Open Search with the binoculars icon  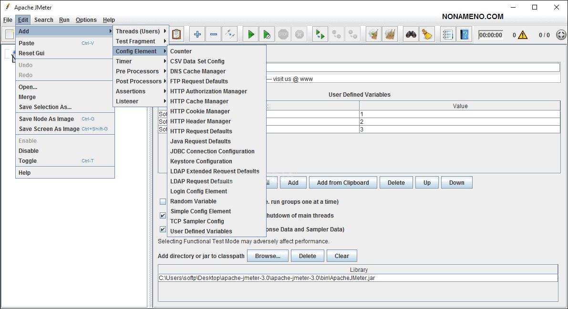[411, 34]
